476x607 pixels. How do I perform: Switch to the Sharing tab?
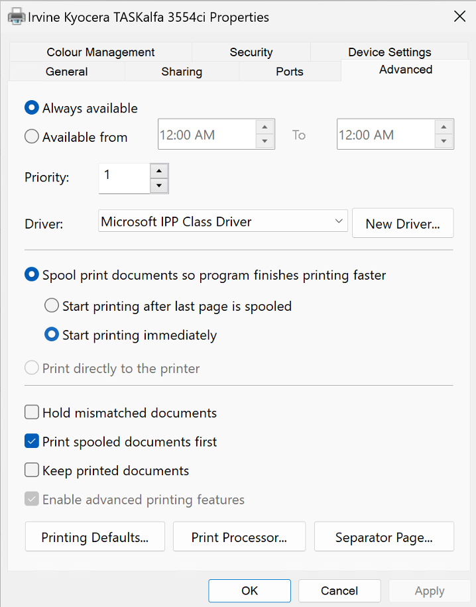tap(182, 72)
